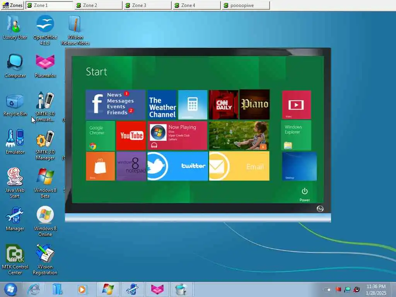The height and width of the screenshot is (297, 396).
Task: Open the Recycle Bin
Action: pos(15,104)
